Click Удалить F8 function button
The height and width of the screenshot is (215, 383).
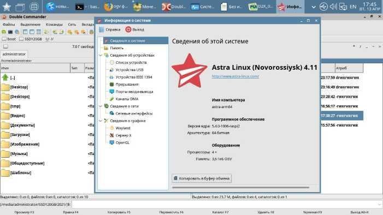tap(266, 212)
